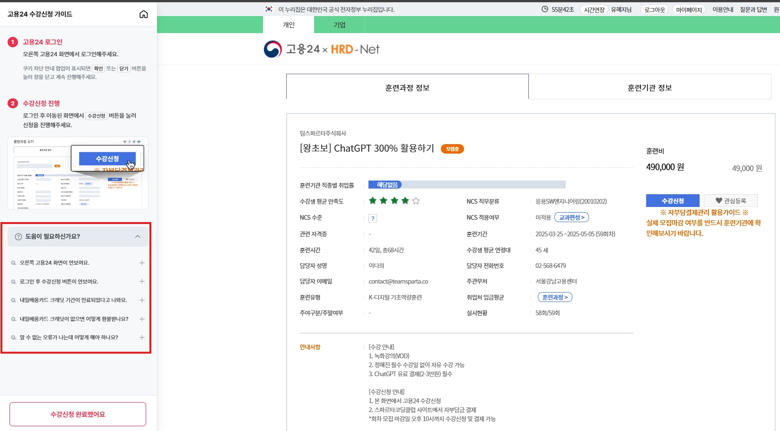Click the 서울강남고용센터 value
The width and height of the screenshot is (780, 431).
[x=556, y=282]
